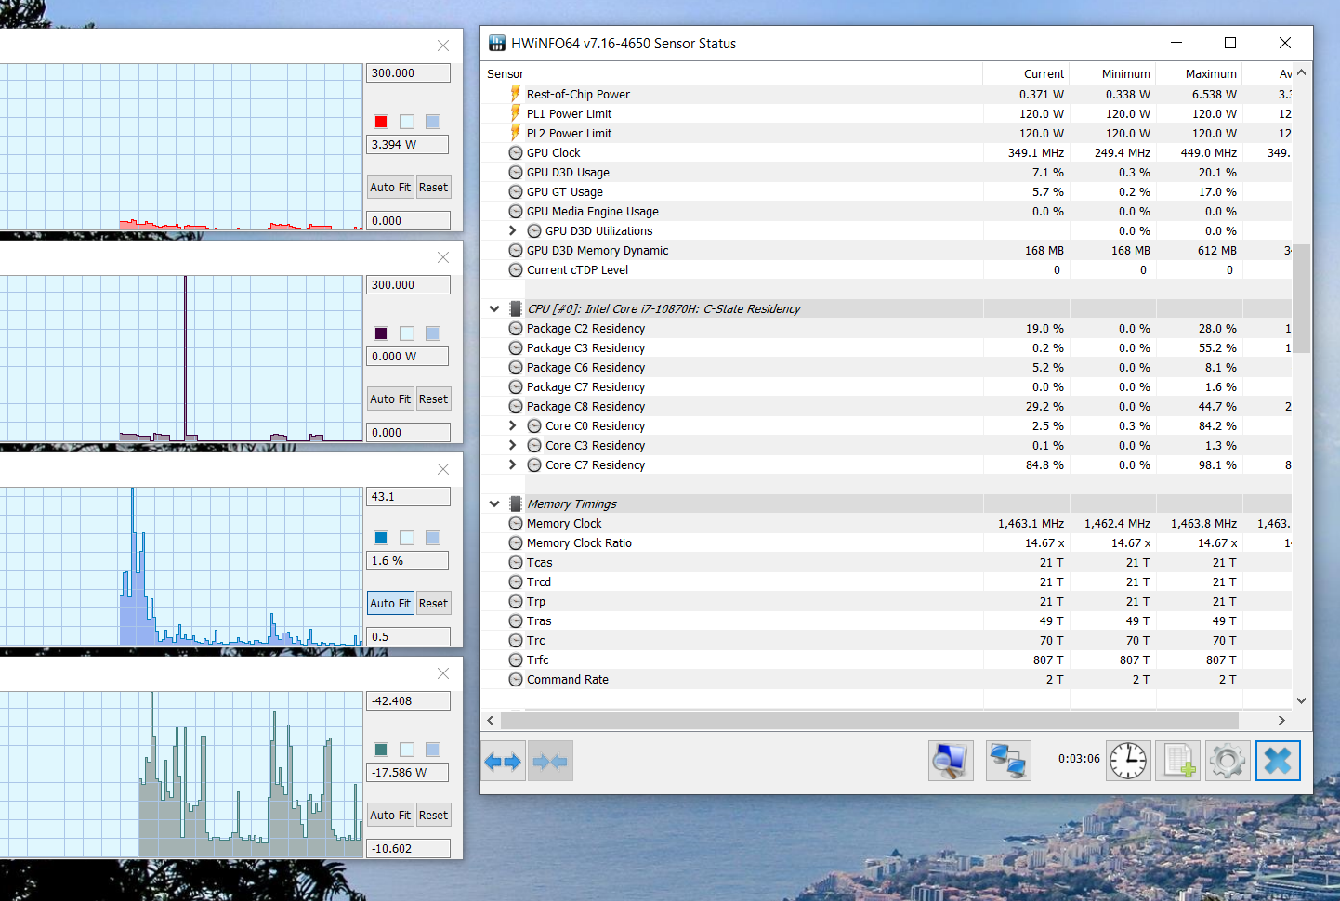Click the Current column header
This screenshot has height=901, width=1340.
pos(1026,73)
